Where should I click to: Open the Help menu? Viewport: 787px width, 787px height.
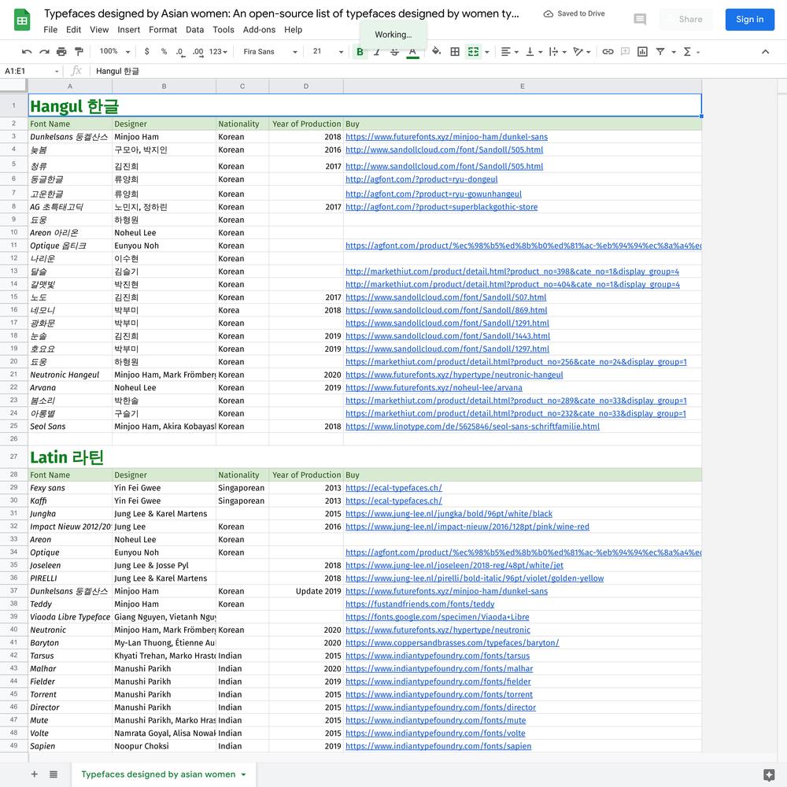293,30
